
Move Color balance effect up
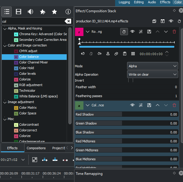(x=158, y=105)
